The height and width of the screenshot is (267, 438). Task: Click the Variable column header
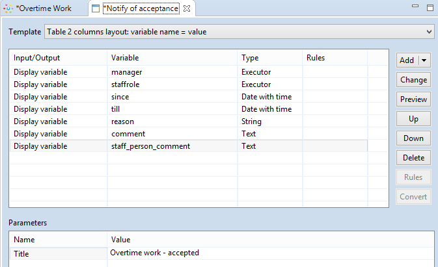click(x=172, y=58)
